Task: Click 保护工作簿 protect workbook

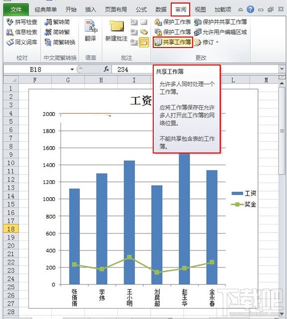Action: click(x=173, y=32)
